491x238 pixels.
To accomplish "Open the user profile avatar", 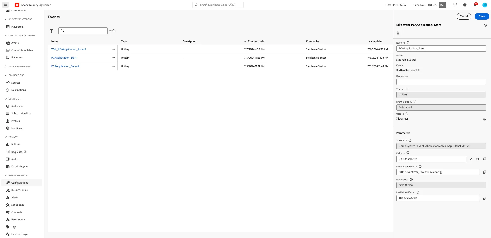I will pos(485,5).
